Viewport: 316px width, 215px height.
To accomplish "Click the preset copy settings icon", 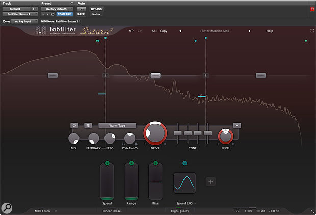I will [x=52, y=14].
